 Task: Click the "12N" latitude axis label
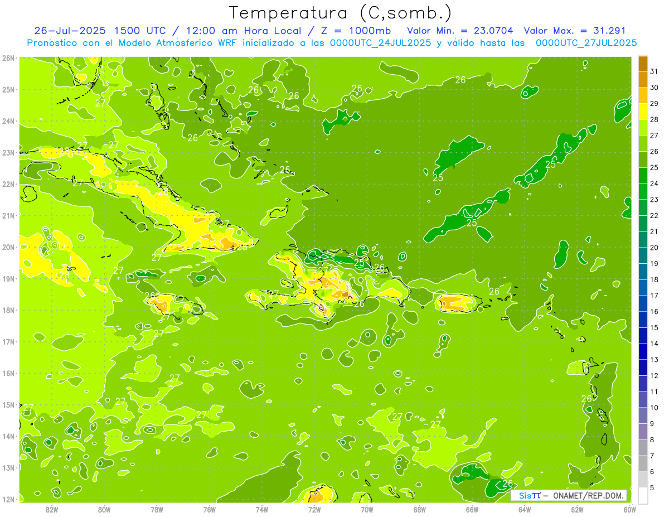(x=8, y=499)
